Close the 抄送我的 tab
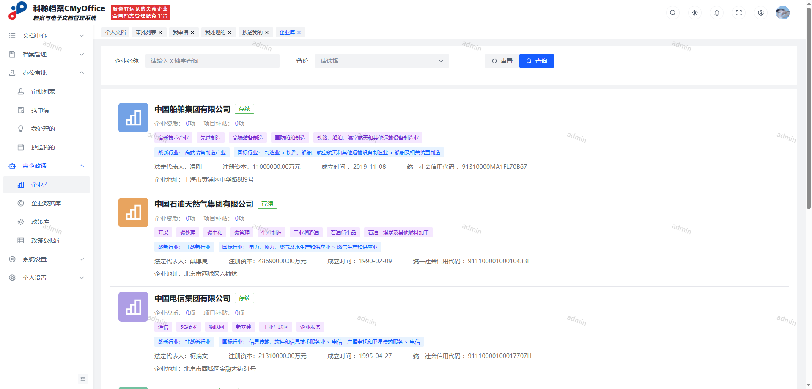The height and width of the screenshot is (389, 812). [x=267, y=33]
